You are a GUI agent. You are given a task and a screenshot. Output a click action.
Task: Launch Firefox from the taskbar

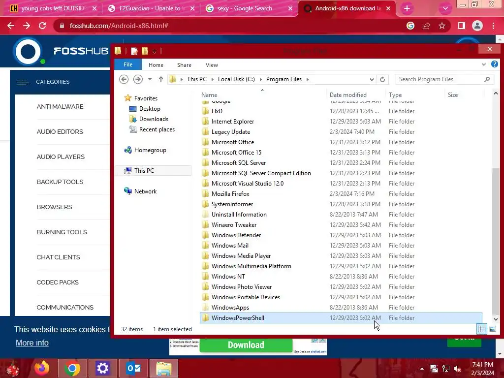[42, 368]
